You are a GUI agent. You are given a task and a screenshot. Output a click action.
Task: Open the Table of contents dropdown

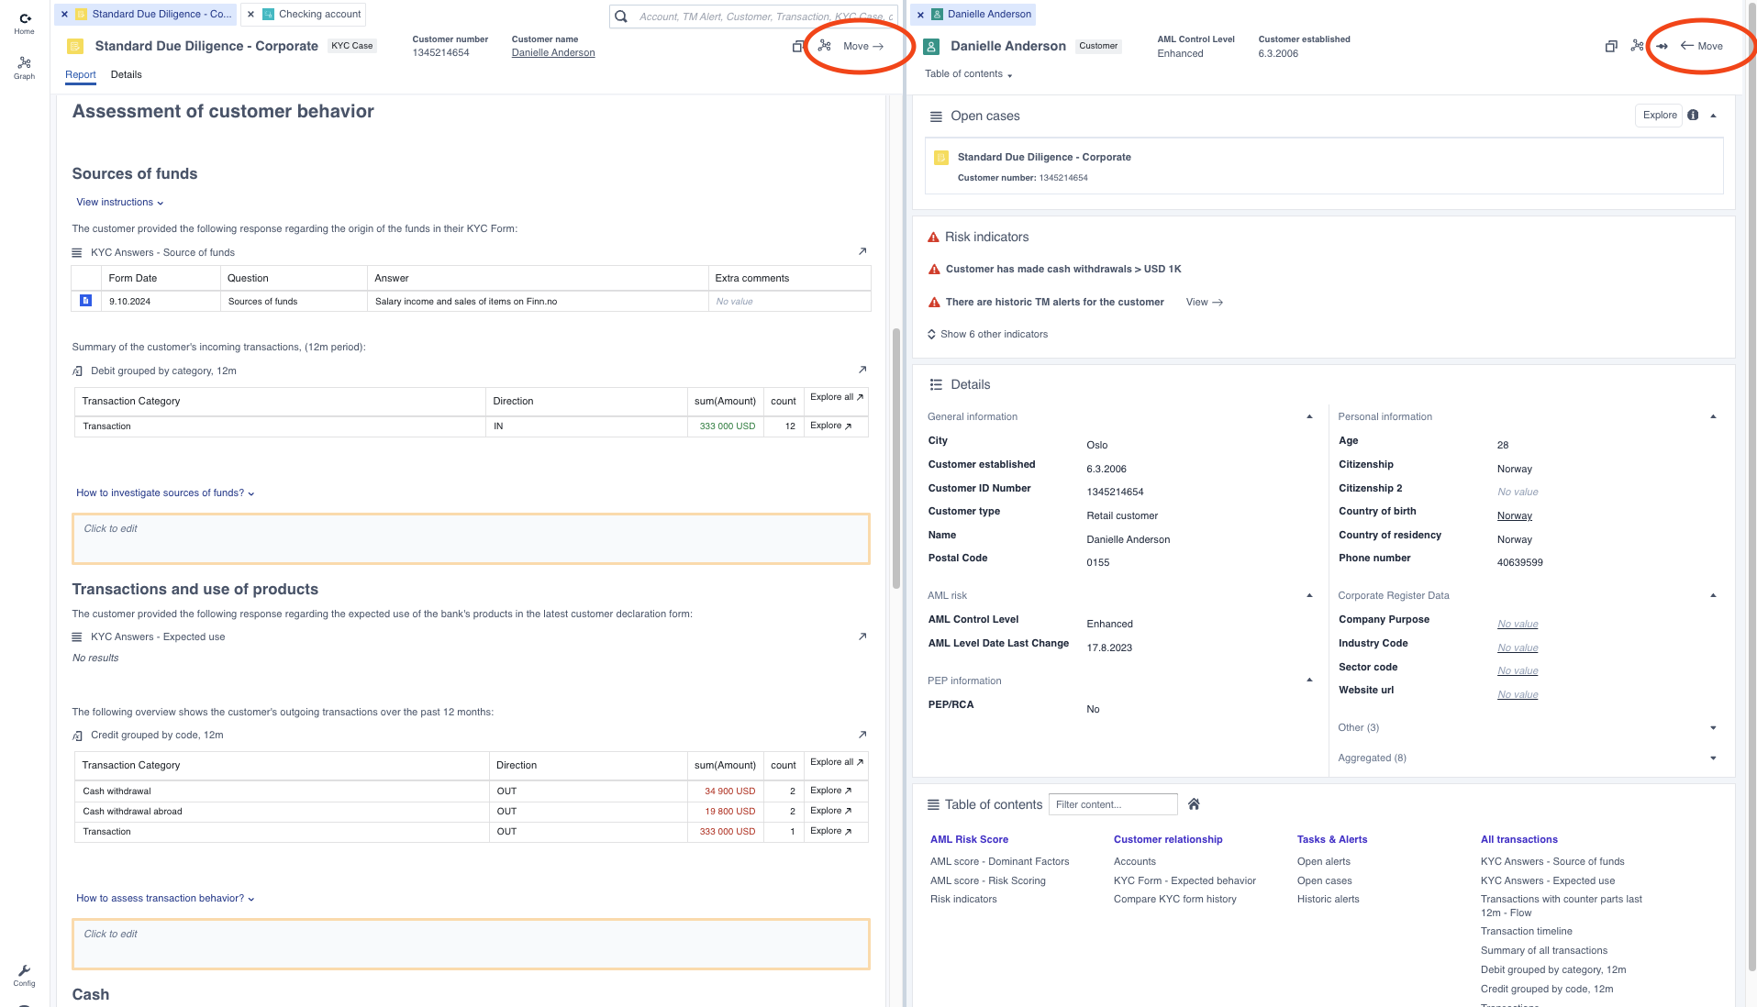tap(969, 74)
